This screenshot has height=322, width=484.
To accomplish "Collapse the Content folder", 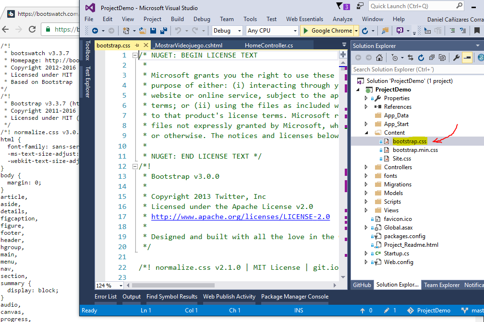I will 366,133.
